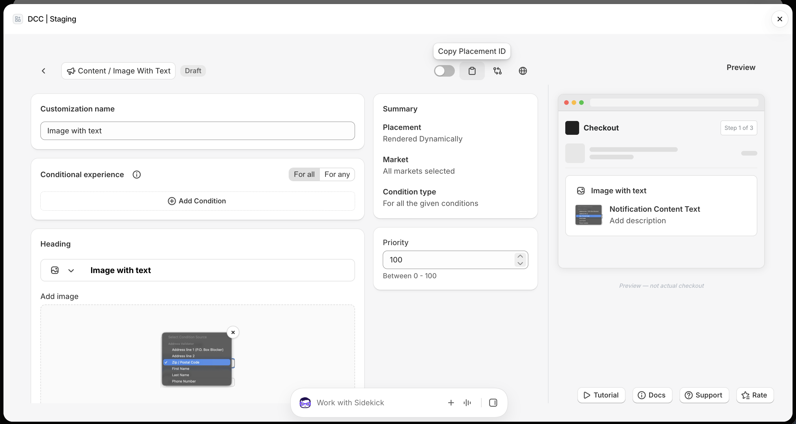Click the Rendered Dynamically placement text
Image resolution: width=796 pixels, height=424 pixels.
coord(423,139)
